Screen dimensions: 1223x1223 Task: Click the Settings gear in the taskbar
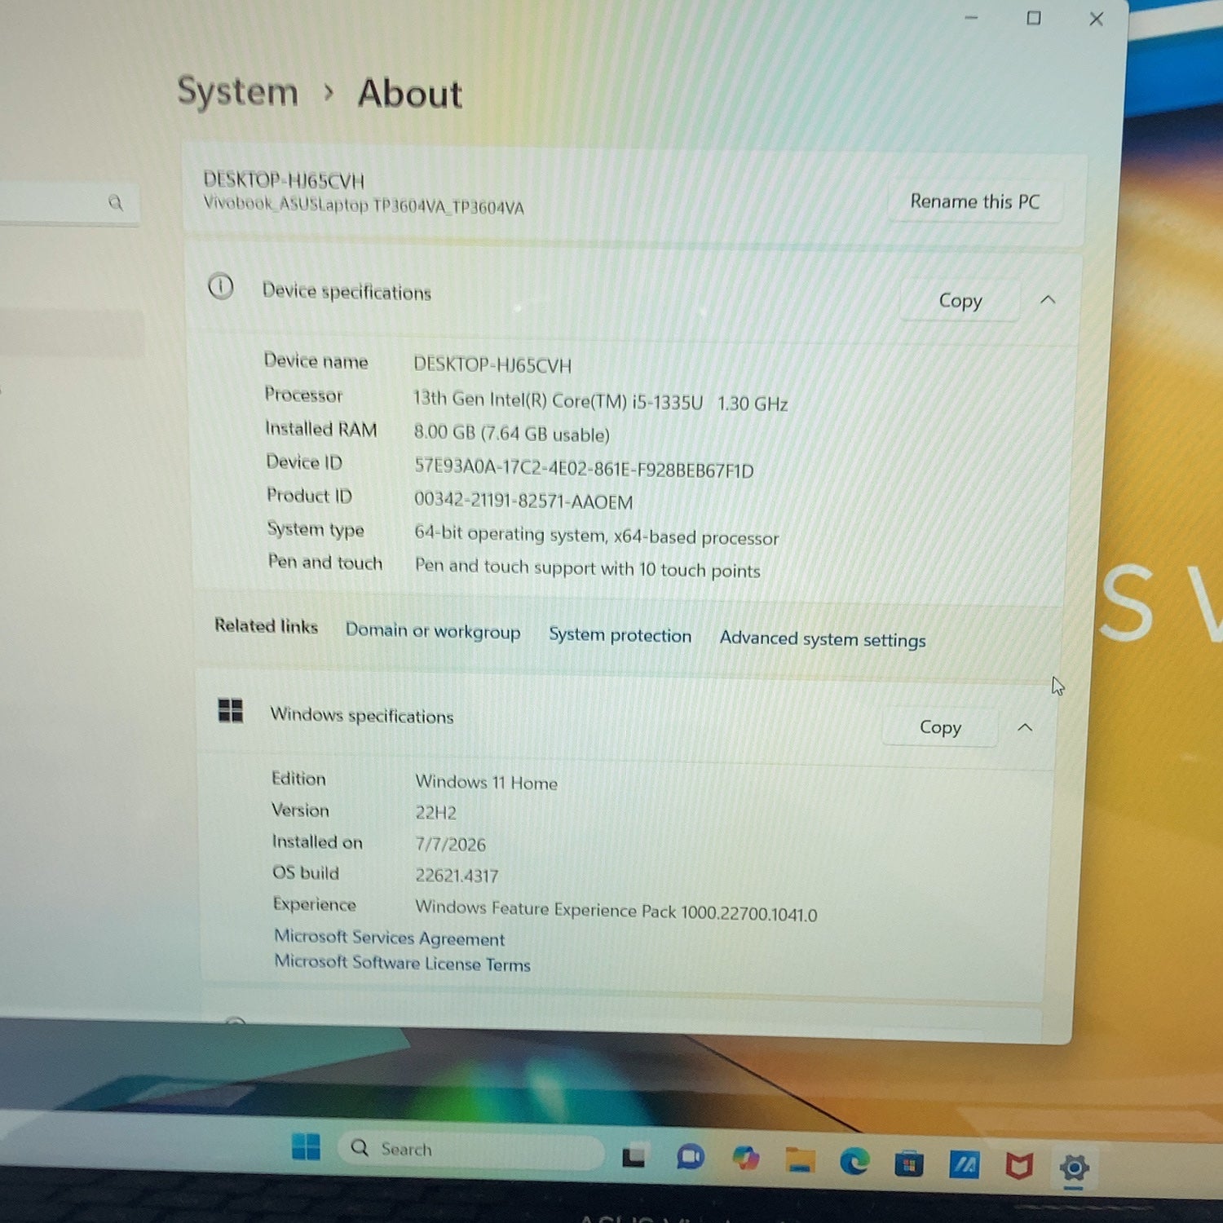(1075, 1168)
